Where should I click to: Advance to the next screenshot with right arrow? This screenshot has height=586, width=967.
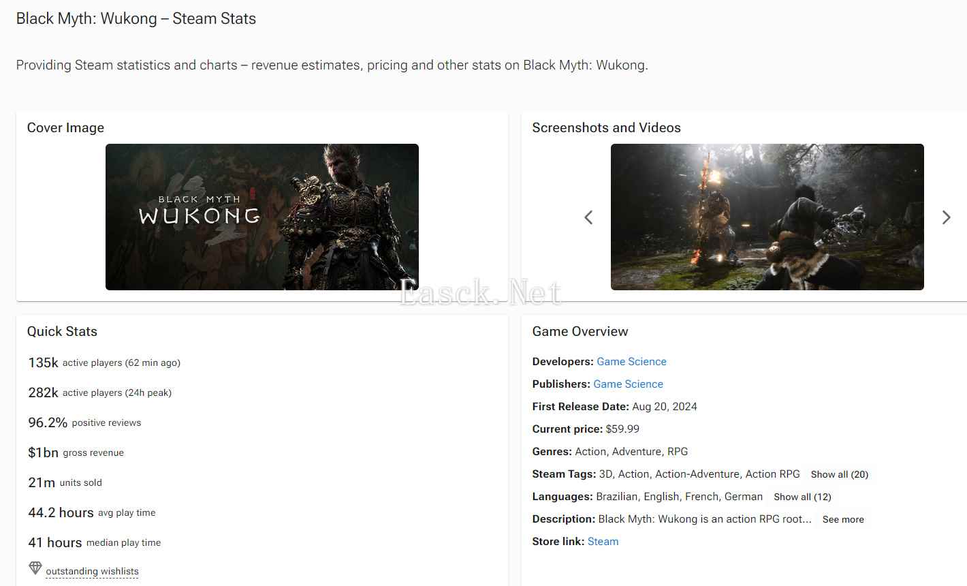(x=946, y=217)
